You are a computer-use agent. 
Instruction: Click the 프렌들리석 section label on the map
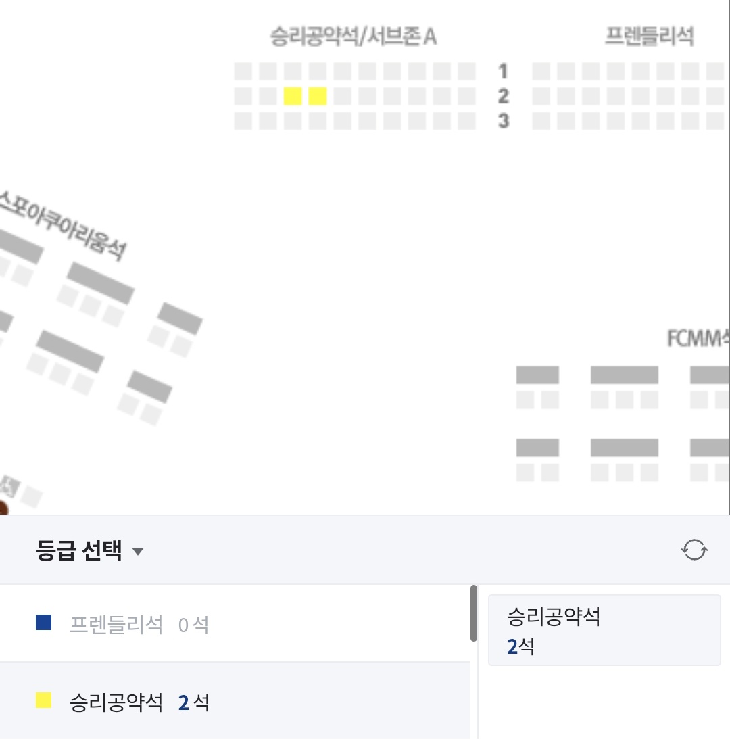[x=648, y=37]
